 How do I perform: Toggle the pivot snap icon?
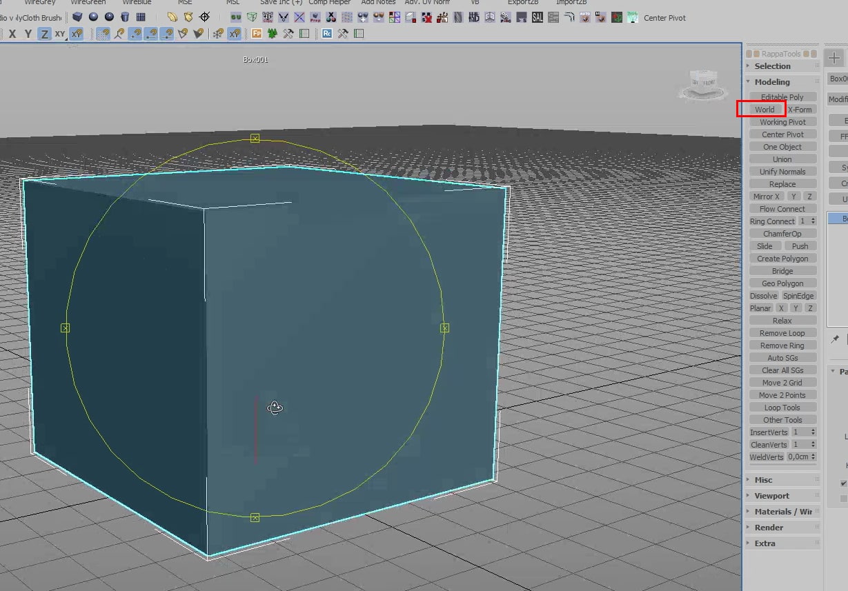coord(119,33)
